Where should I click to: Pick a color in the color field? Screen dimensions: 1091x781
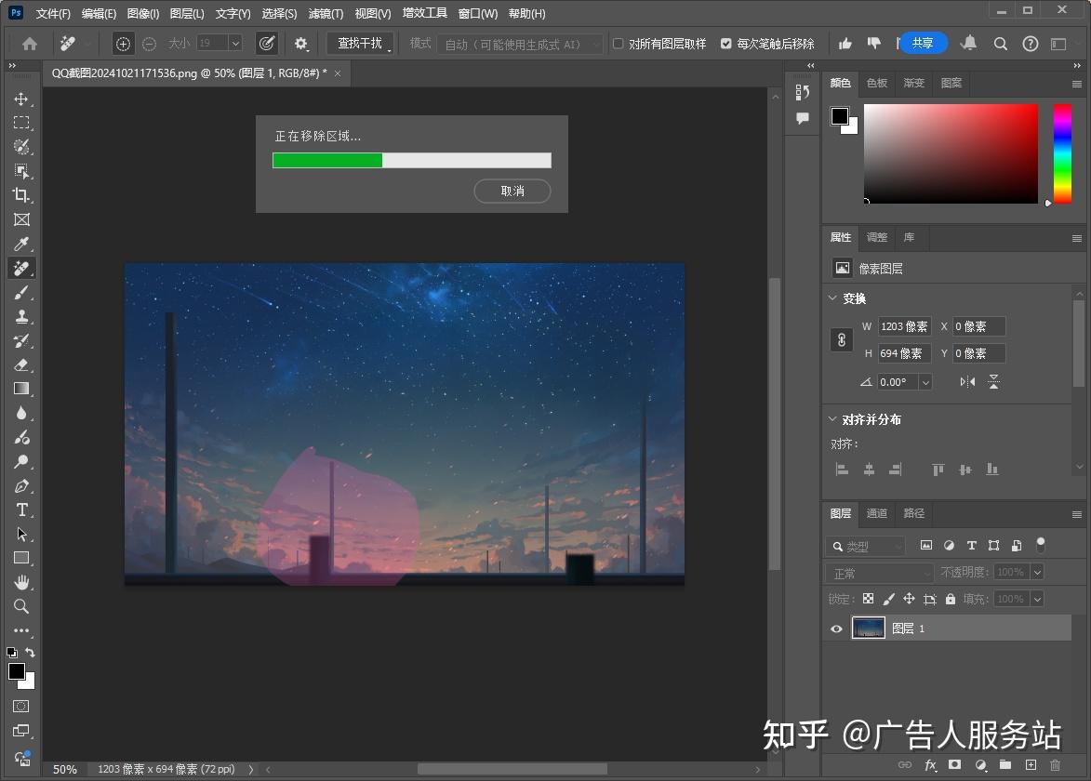pyautogui.click(x=949, y=153)
